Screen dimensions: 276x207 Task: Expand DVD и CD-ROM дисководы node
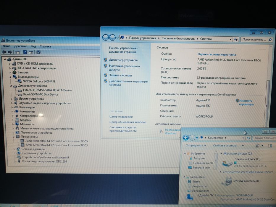(10, 64)
